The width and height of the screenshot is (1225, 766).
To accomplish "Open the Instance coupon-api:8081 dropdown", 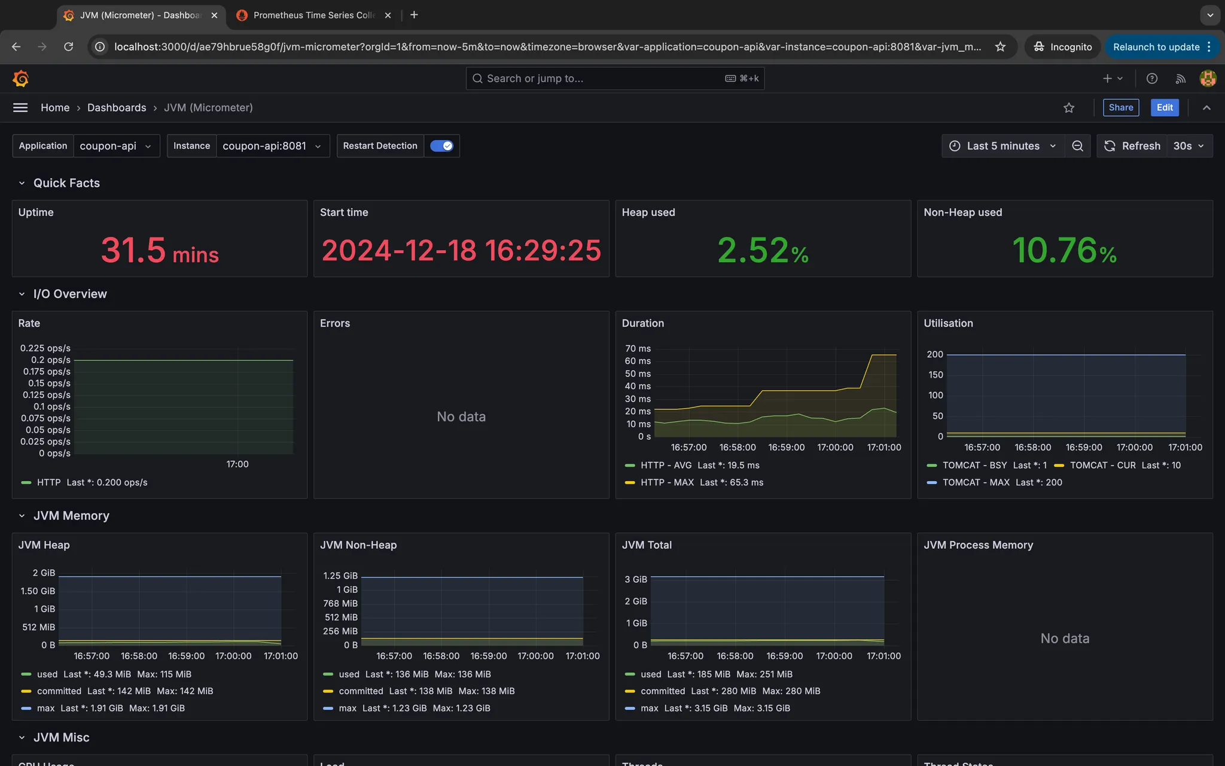I will [272, 146].
